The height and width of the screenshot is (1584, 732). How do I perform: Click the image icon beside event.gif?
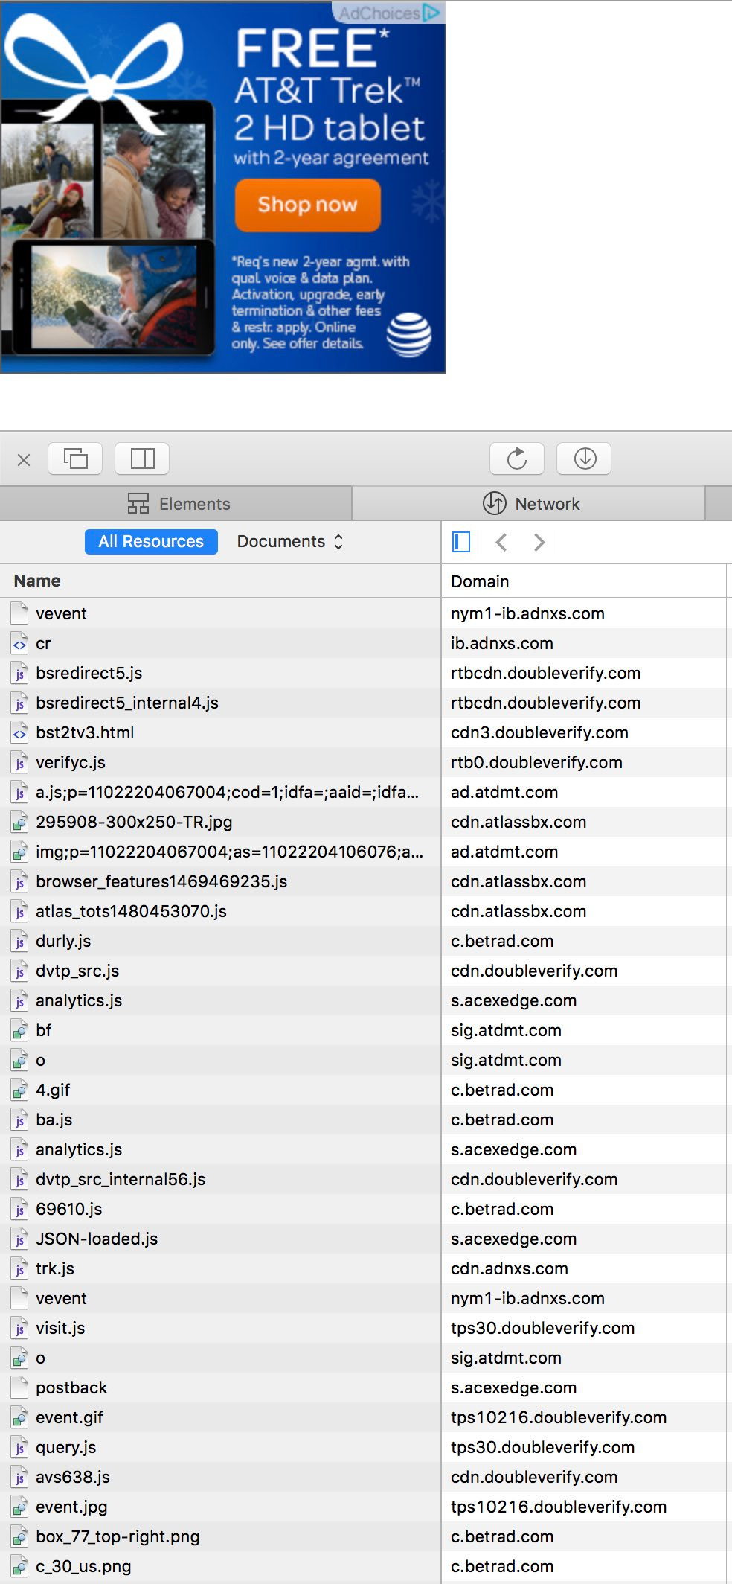click(20, 1418)
